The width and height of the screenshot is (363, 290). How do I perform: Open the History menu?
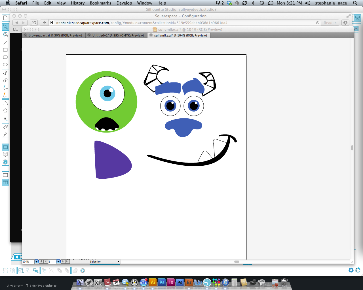78,3
